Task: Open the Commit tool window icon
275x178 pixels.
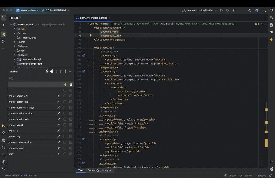Action: pos(3,25)
